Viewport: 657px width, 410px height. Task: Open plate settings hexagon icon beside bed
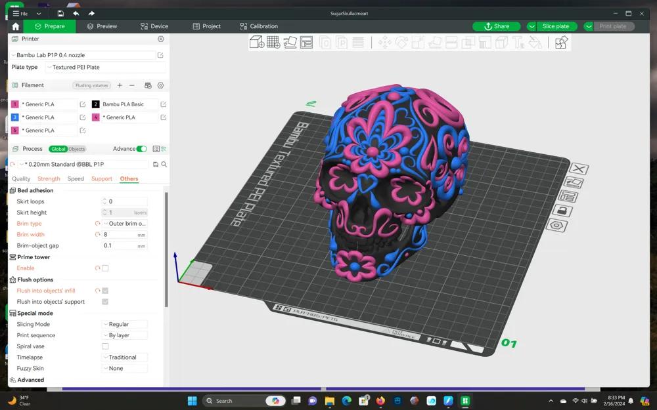(556, 225)
